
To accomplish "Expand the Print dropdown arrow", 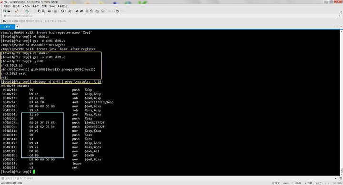I will tap(52, 11).
